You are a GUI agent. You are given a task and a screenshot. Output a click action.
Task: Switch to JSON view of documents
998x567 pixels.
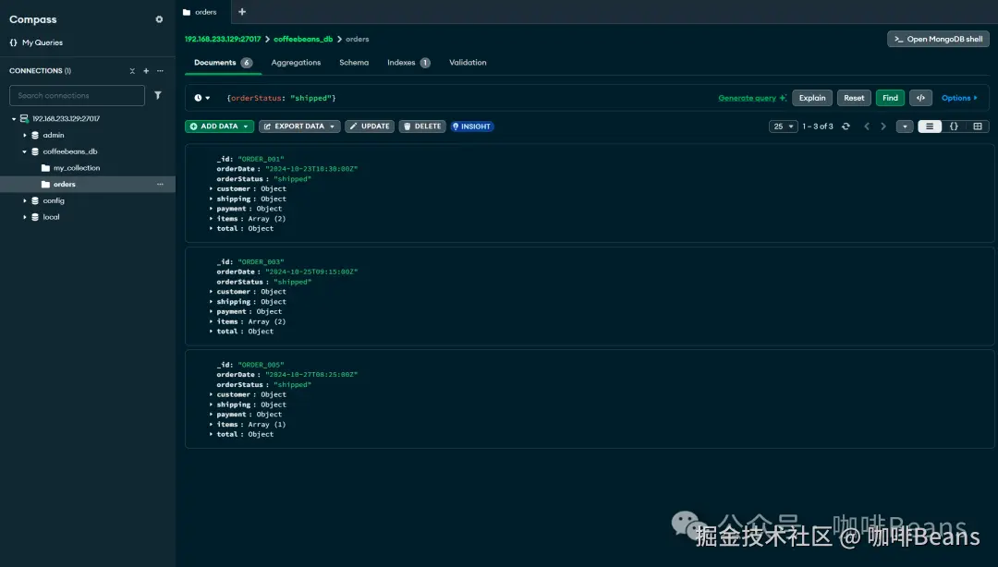tap(954, 126)
